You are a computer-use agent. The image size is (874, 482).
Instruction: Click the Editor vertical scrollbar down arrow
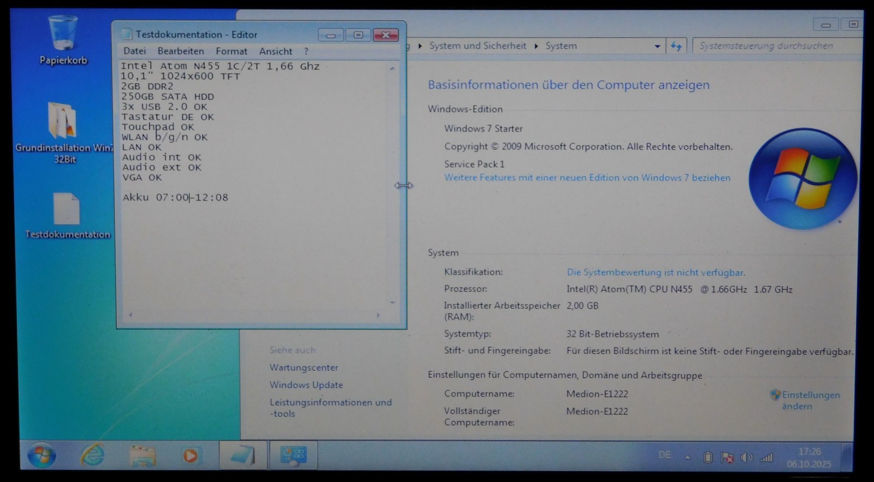pyautogui.click(x=392, y=303)
